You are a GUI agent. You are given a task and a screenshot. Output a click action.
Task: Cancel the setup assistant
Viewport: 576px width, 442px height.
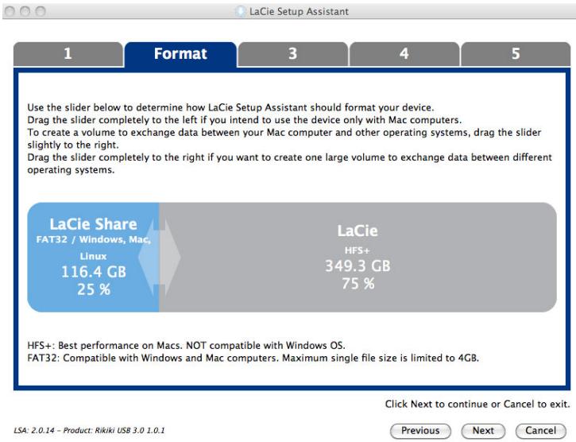[545, 428]
